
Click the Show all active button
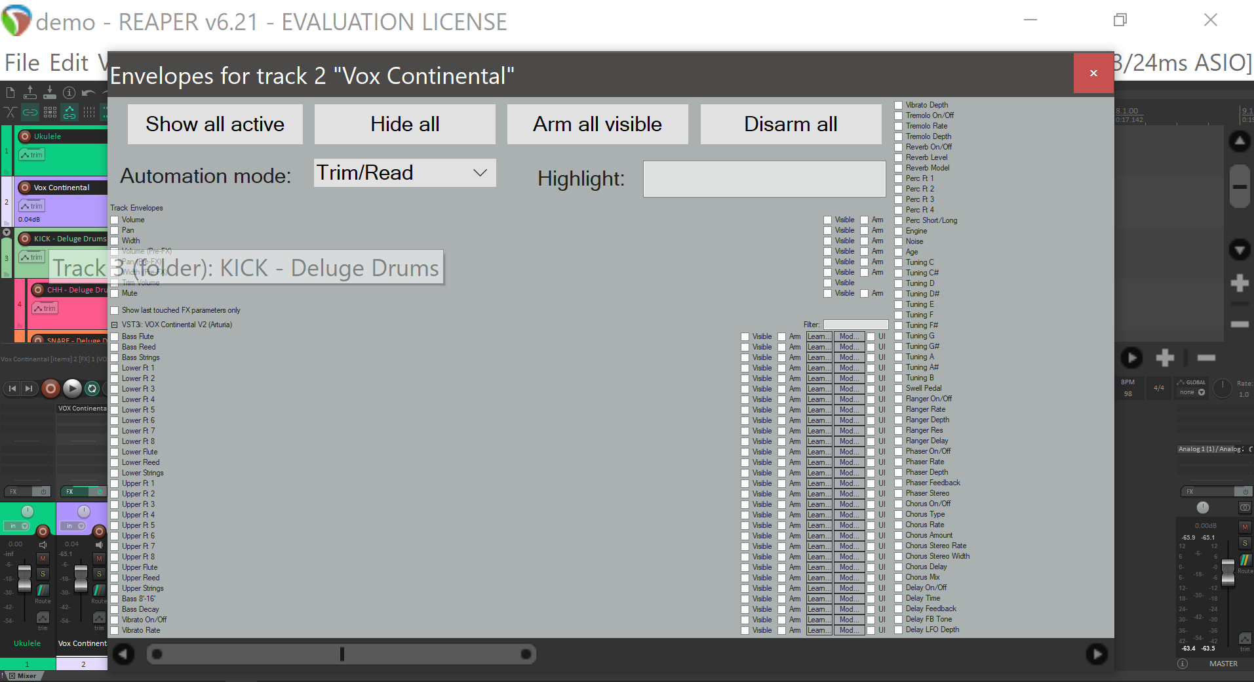tap(215, 125)
